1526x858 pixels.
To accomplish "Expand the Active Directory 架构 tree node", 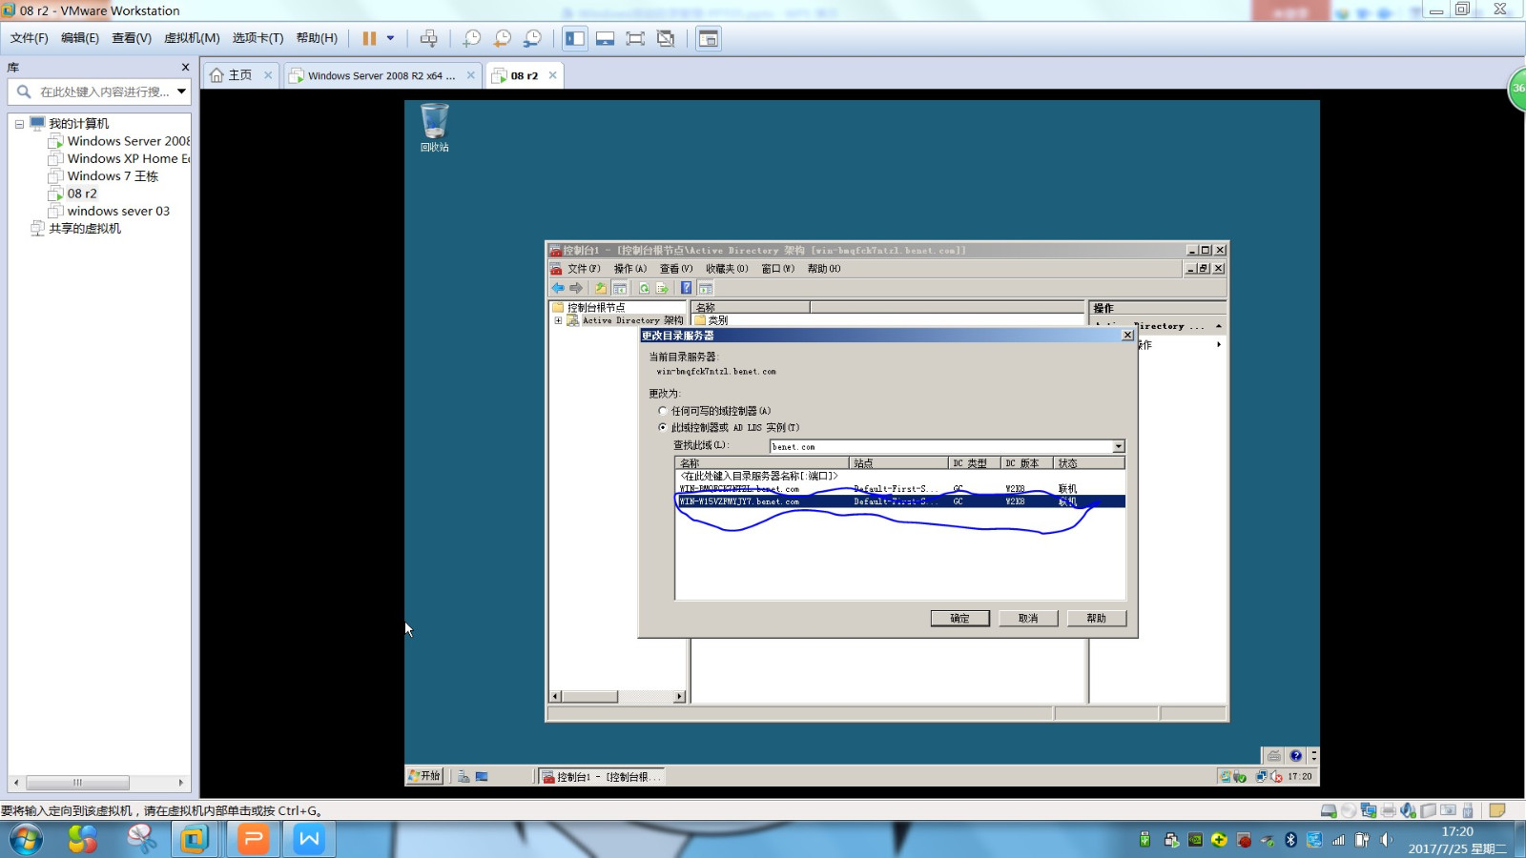I will pos(558,320).
